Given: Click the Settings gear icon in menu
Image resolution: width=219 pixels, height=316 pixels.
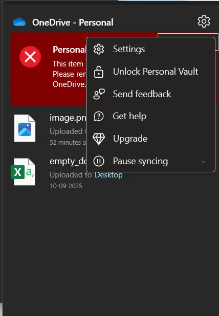Looking at the screenshot, I should coord(99,49).
